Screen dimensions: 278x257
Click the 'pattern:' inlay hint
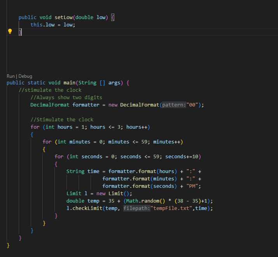[x=174, y=105]
